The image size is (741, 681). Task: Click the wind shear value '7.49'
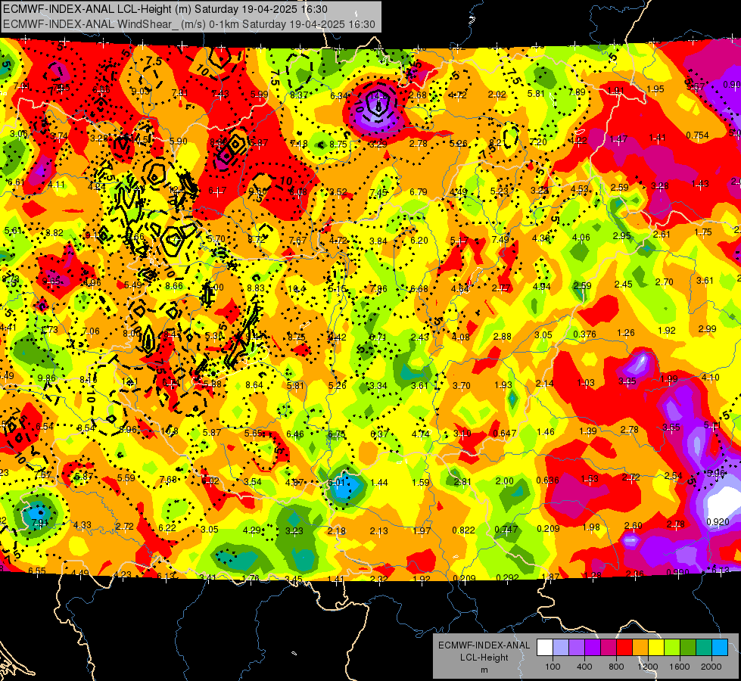coord(500,239)
